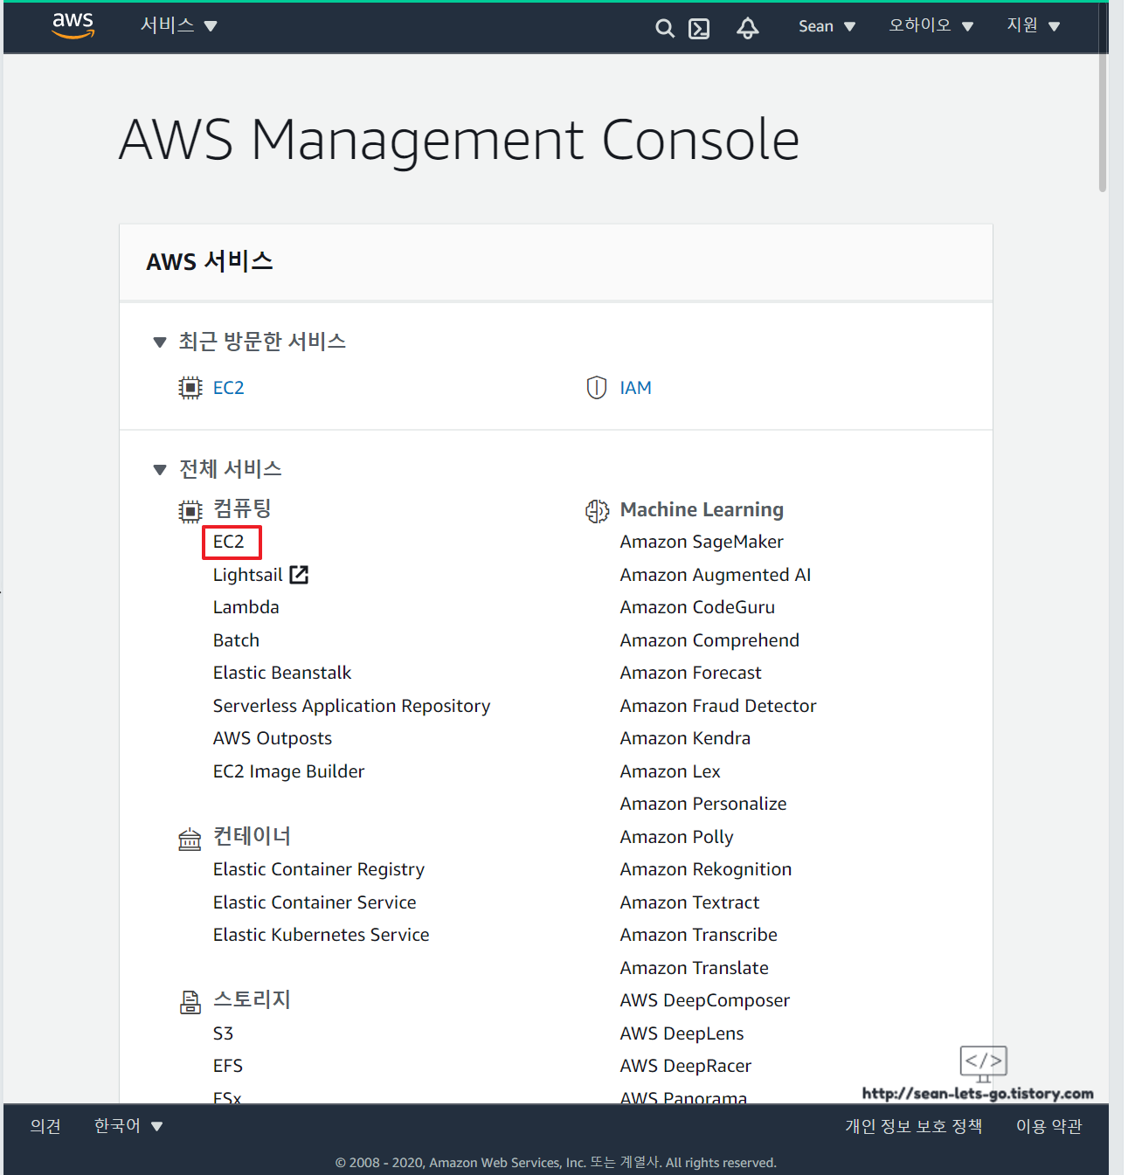
Task: Open AWS DeepLens
Action: tap(682, 1033)
